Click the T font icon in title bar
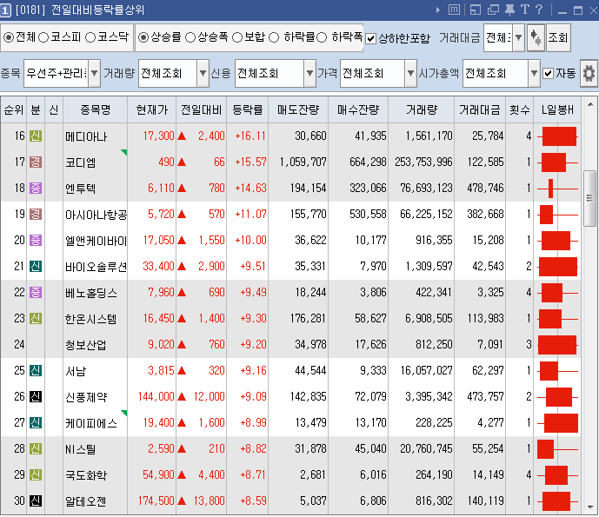The width and height of the screenshot is (599, 517). pos(524,10)
